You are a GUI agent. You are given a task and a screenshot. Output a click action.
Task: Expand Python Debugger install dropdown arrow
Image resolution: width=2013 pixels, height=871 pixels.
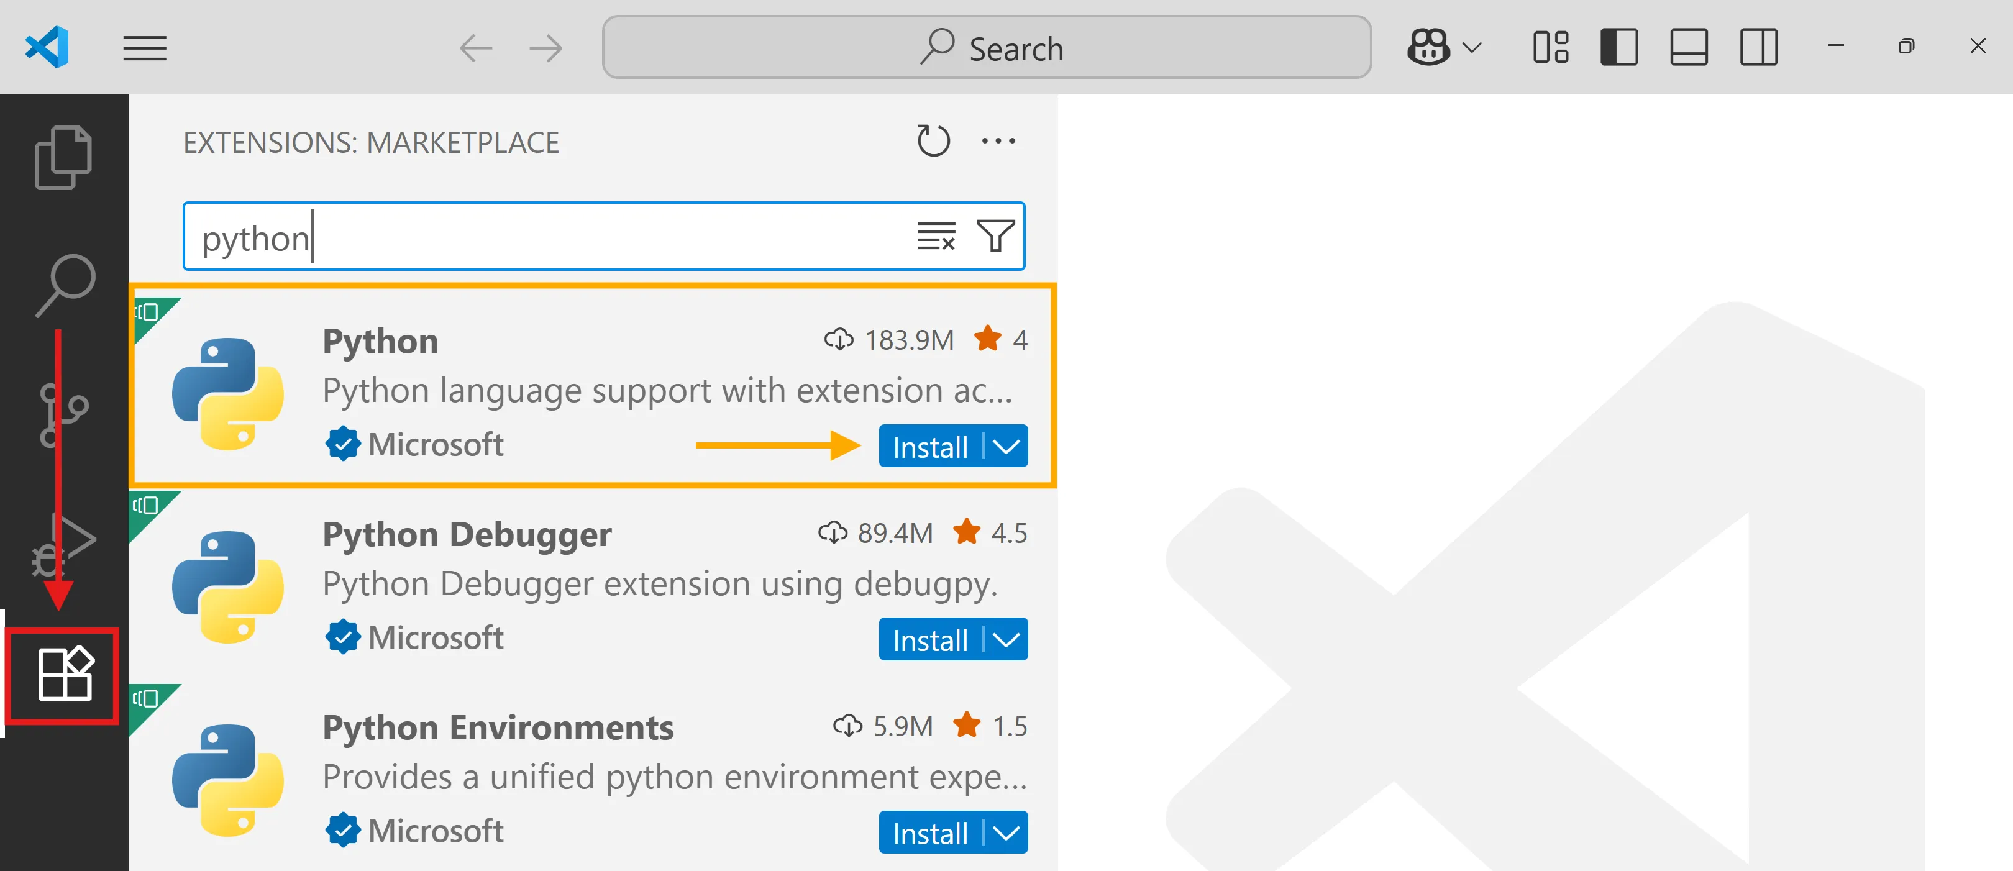click(x=1006, y=640)
